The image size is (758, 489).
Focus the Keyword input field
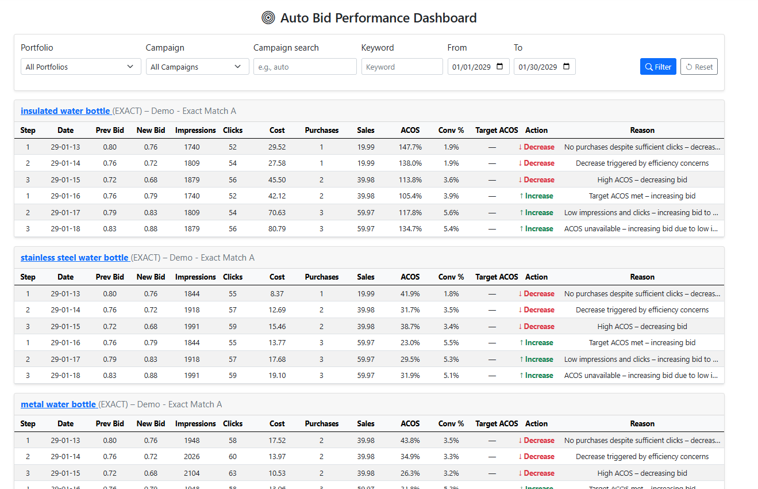(x=402, y=67)
